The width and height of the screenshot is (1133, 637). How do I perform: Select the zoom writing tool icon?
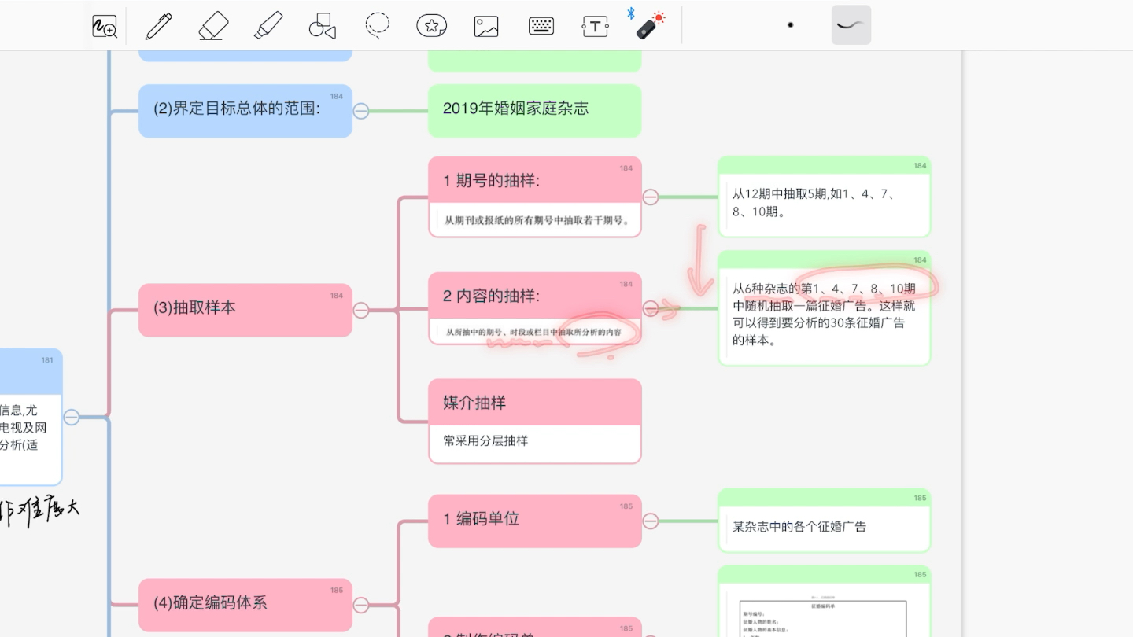105,26
